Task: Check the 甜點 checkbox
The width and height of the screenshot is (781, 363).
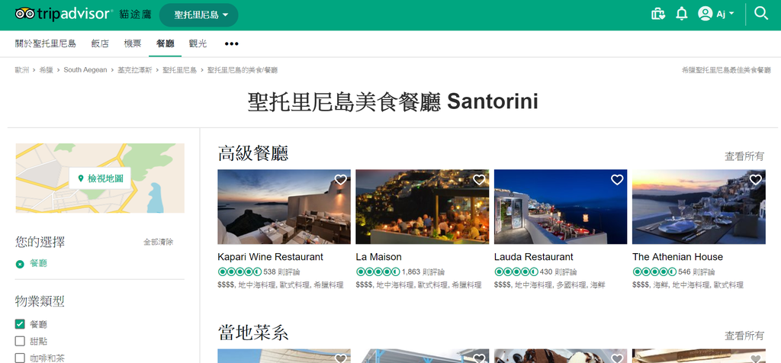Action: pyautogui.click(x=20, y=341)
